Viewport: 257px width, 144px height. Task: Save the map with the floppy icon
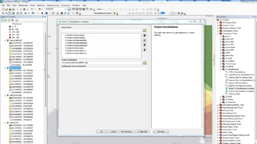point(10,9)
